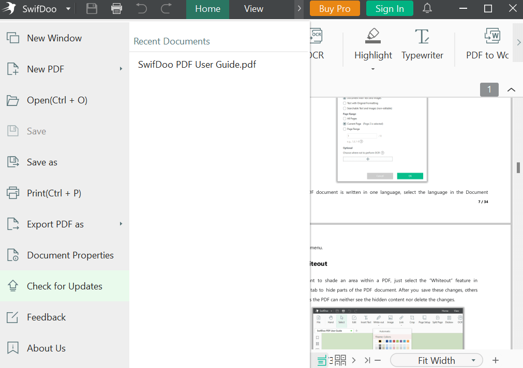Click the Undo arrow icon
Image resolution: width=523 pixels, height=368 pixels.
point(141,9)
